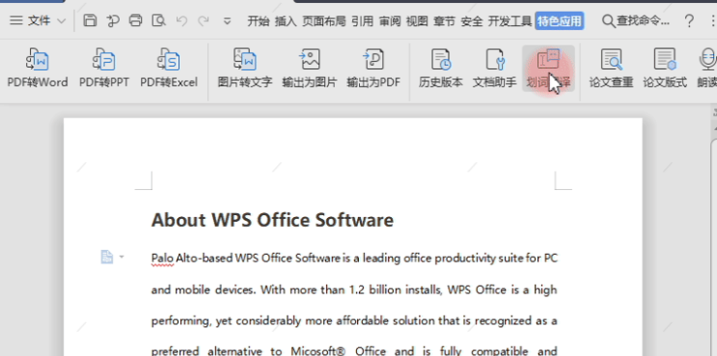Screen dimensions: 717x356
Task: Switch to the 审阅 tab
Action: [390, 21]
